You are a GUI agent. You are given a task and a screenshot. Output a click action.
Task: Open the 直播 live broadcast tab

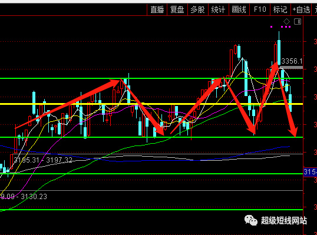coord(157,9)
